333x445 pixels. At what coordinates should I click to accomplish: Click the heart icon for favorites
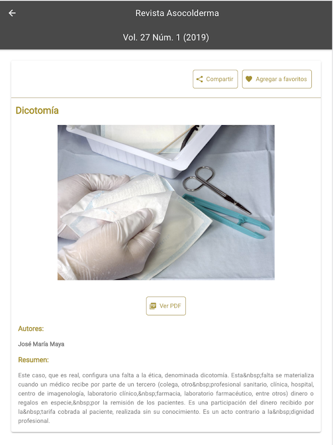pos(249,79)
